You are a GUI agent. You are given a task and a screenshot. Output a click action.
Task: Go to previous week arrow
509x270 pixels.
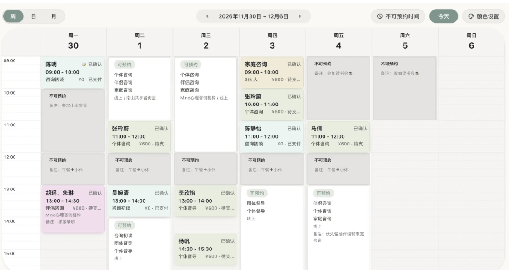[x=207, y=16]
